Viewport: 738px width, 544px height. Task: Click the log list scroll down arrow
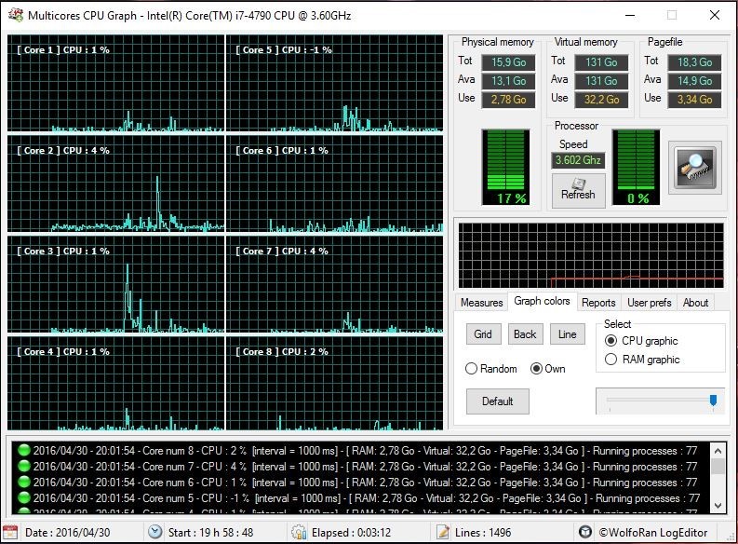point(718,505)
